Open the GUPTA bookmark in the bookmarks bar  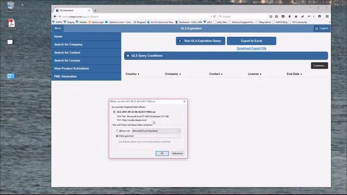pos(57,22)
